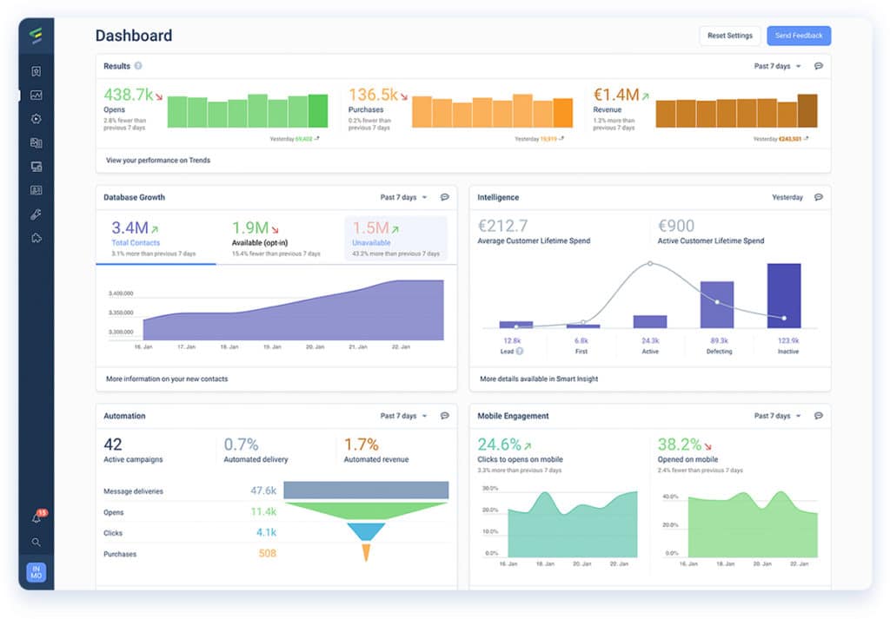
Task: Open the Tools wrench icon in sidebar
Action: [36, 214]
